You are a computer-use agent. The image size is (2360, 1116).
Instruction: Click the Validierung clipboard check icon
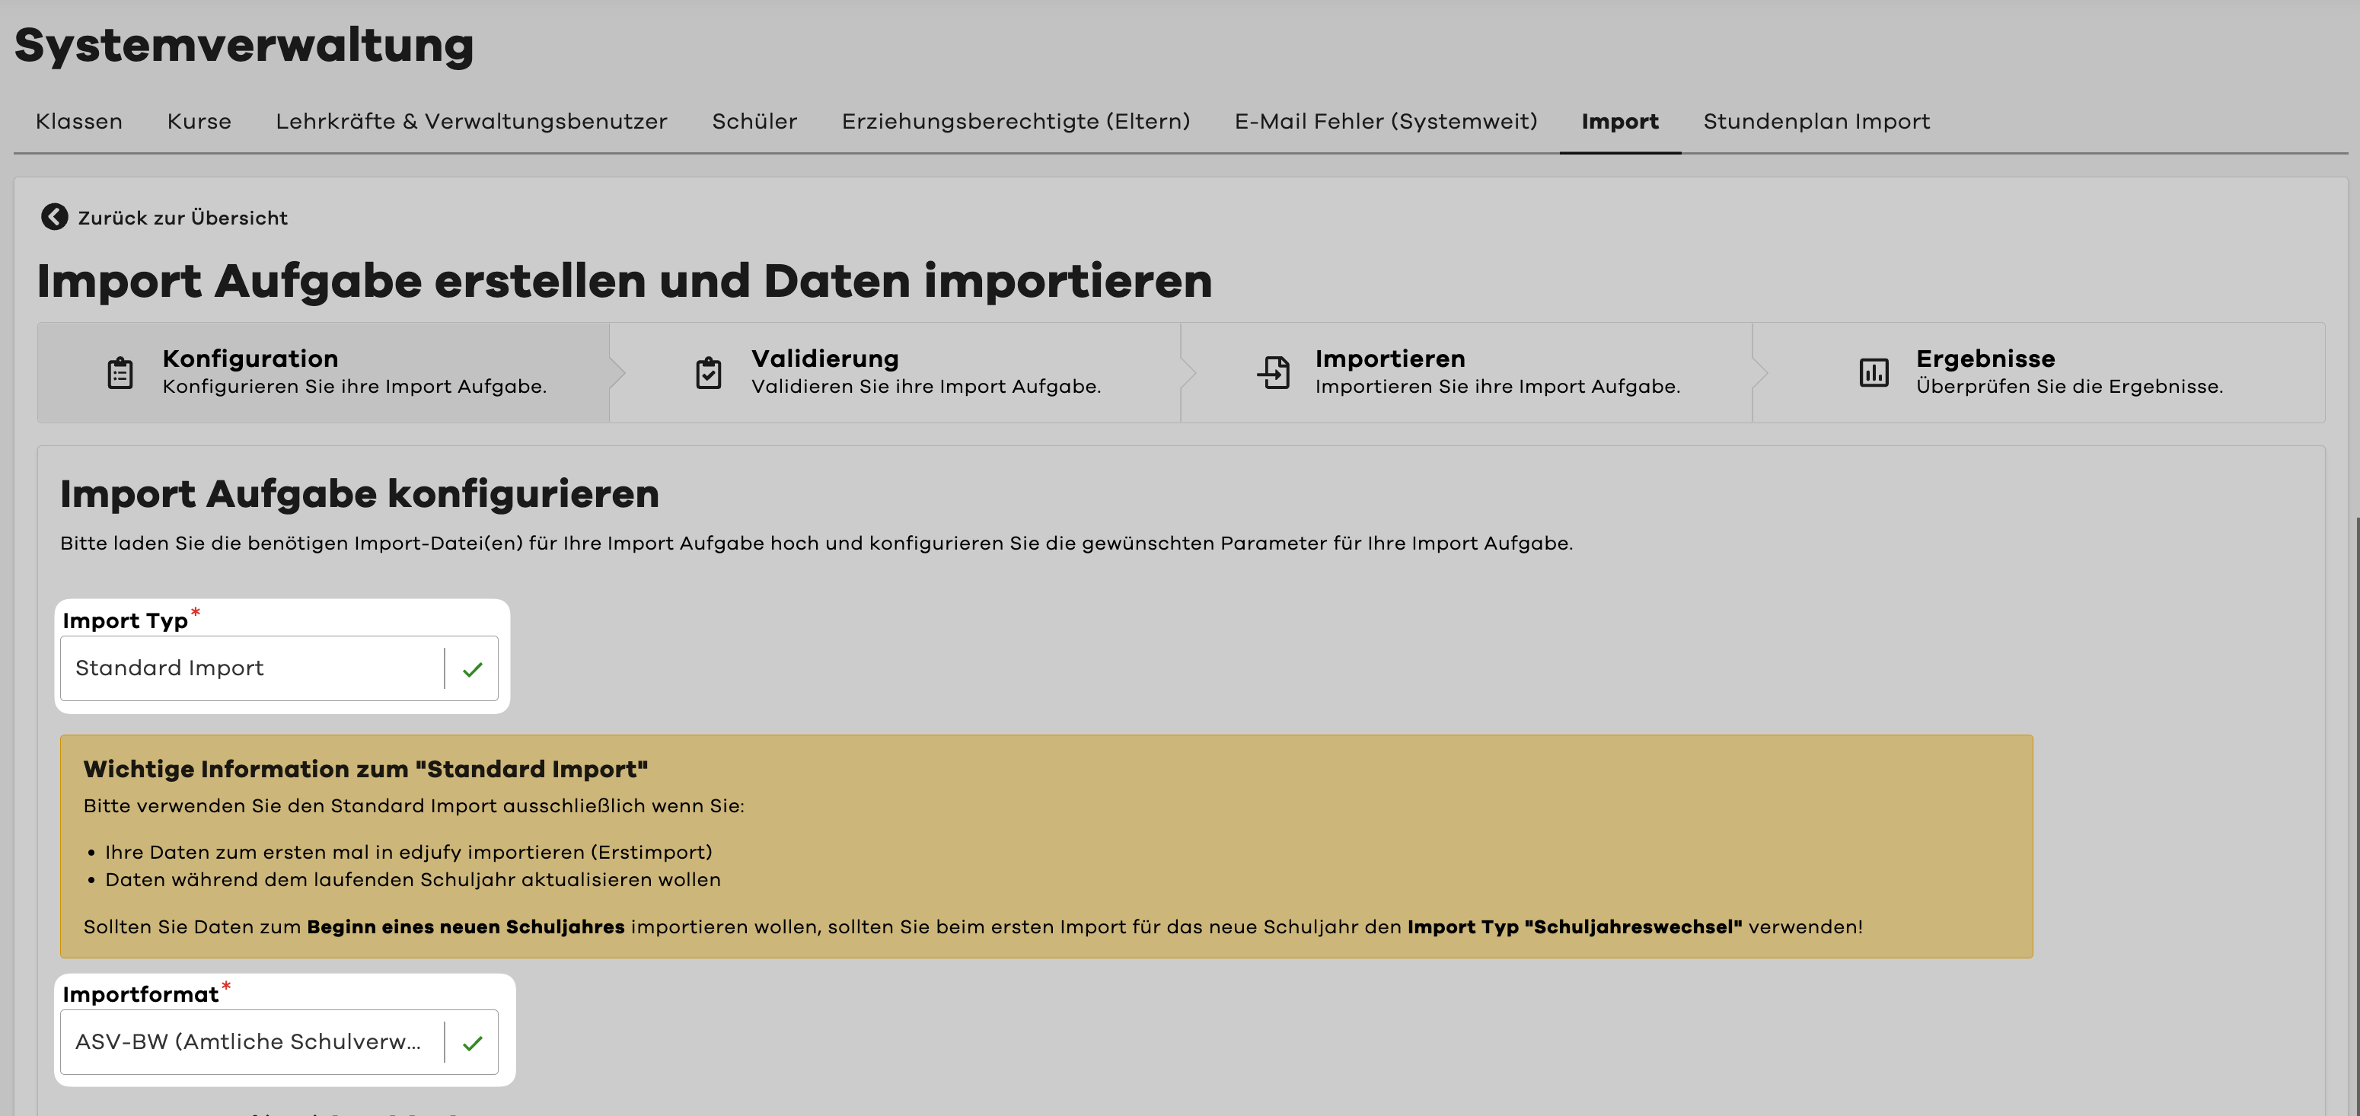tap(708, 373)
